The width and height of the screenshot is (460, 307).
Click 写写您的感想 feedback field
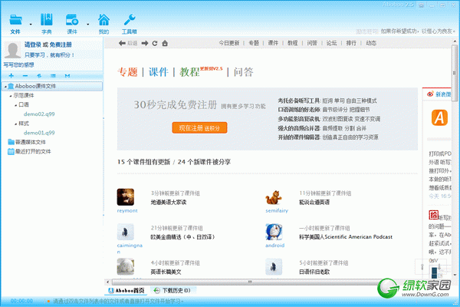point(18,64)
